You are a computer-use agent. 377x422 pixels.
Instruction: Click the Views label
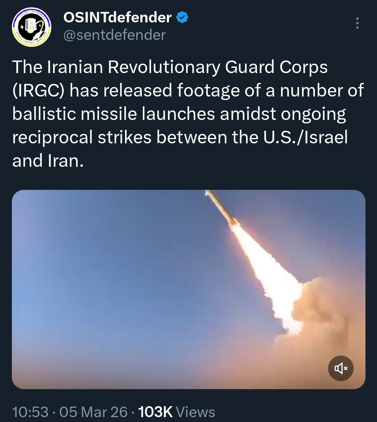point(195,412)
